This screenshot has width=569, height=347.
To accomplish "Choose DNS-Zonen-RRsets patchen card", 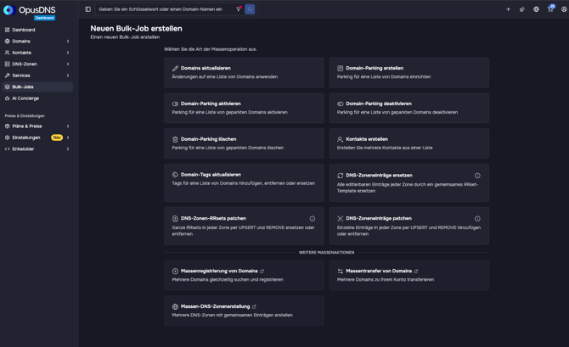I will [x=244, y=226].
